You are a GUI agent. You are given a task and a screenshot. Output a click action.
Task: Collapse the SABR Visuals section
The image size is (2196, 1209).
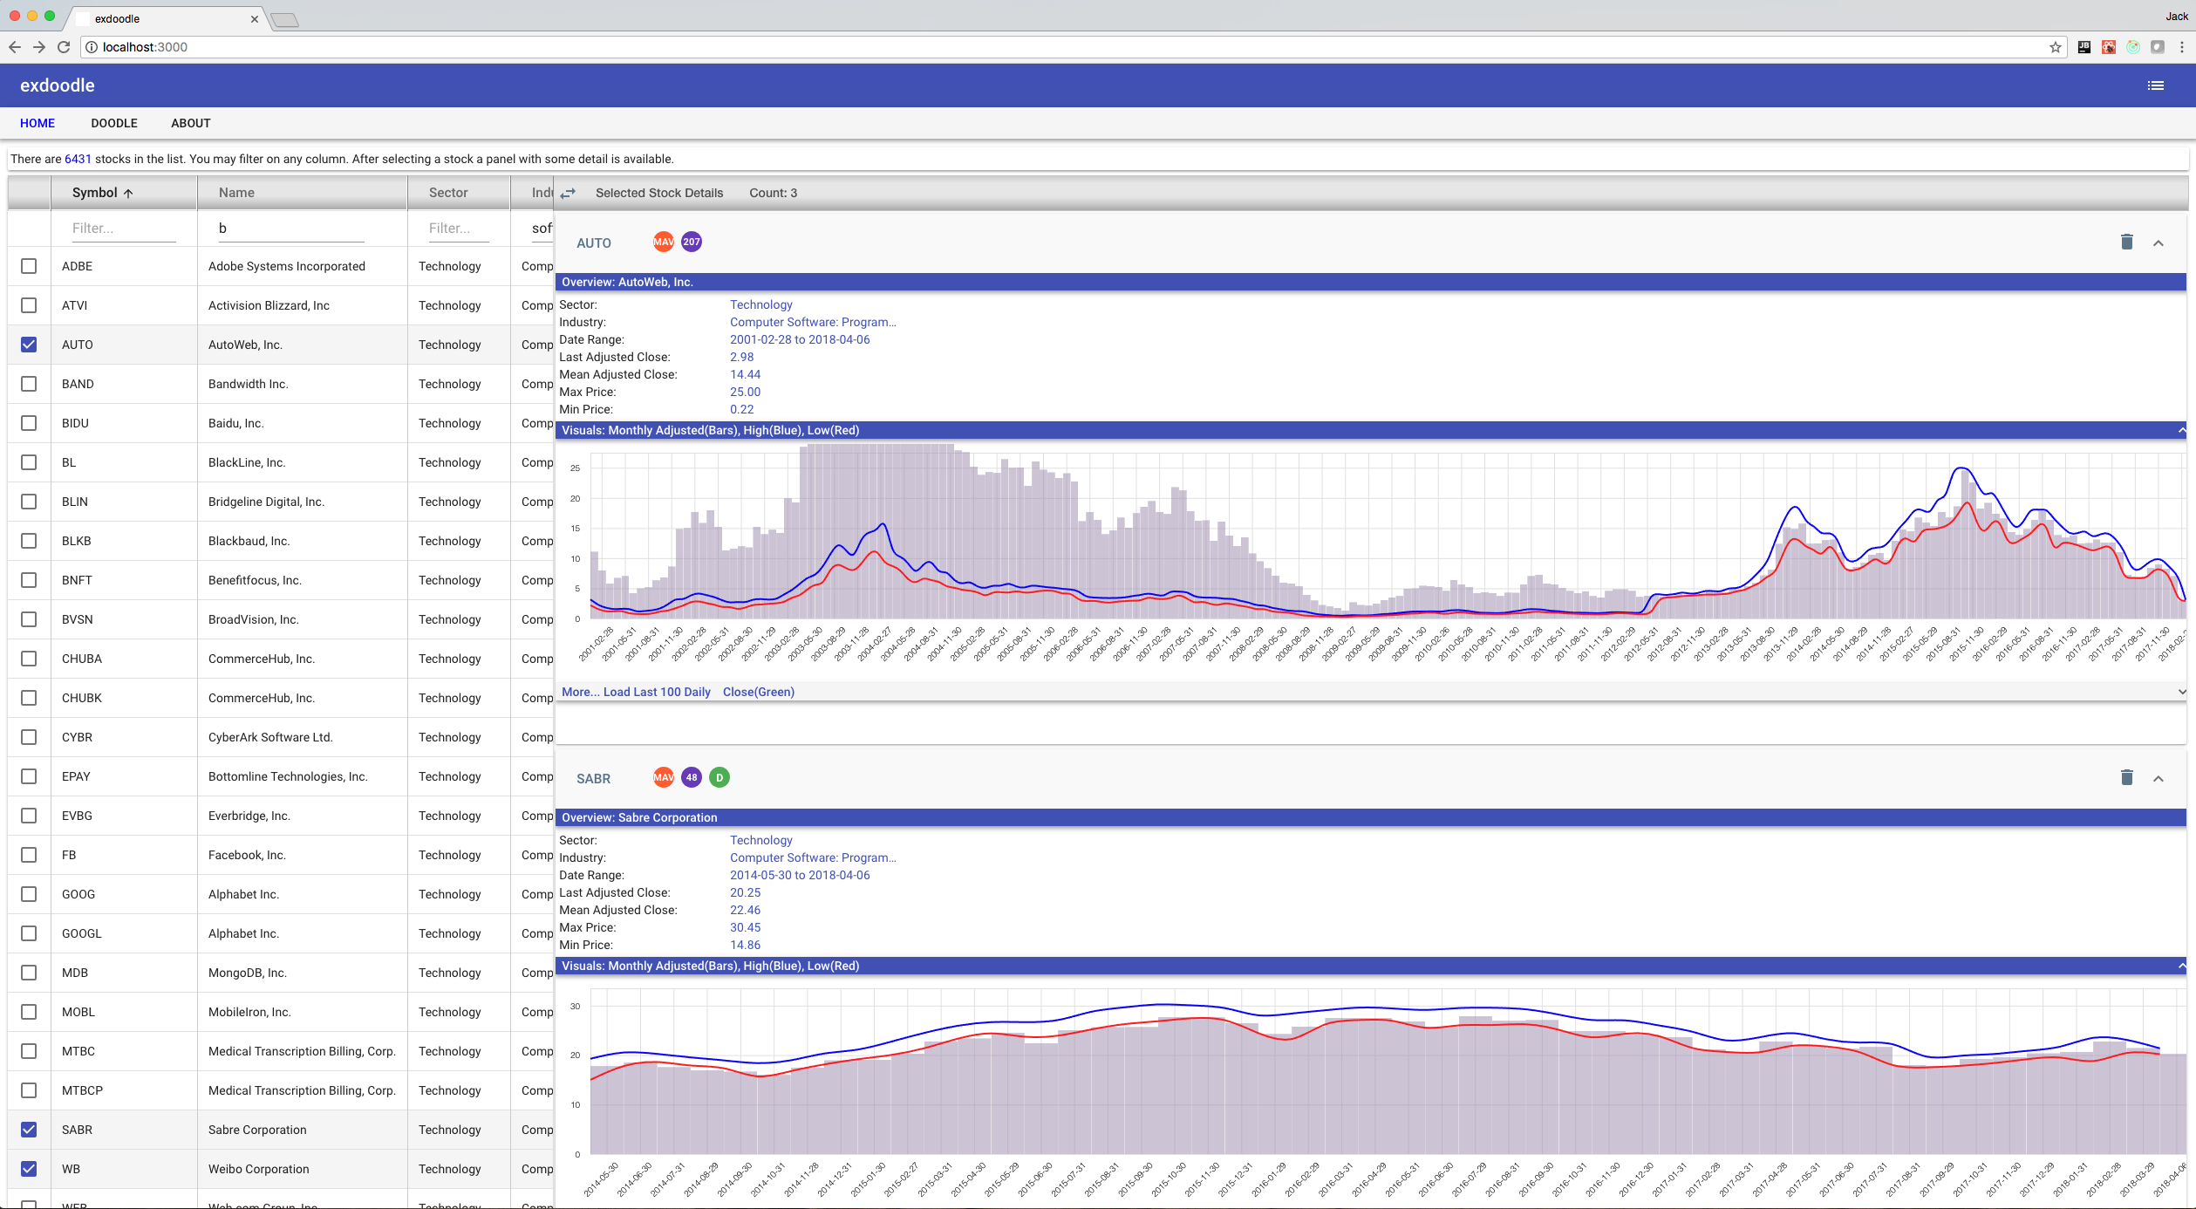click(x=2181, y=966)
